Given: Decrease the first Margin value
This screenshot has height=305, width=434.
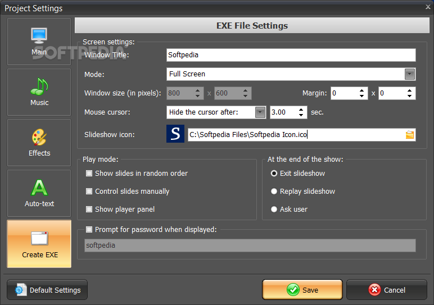Looking at the screenshot, I should [361, 95].
